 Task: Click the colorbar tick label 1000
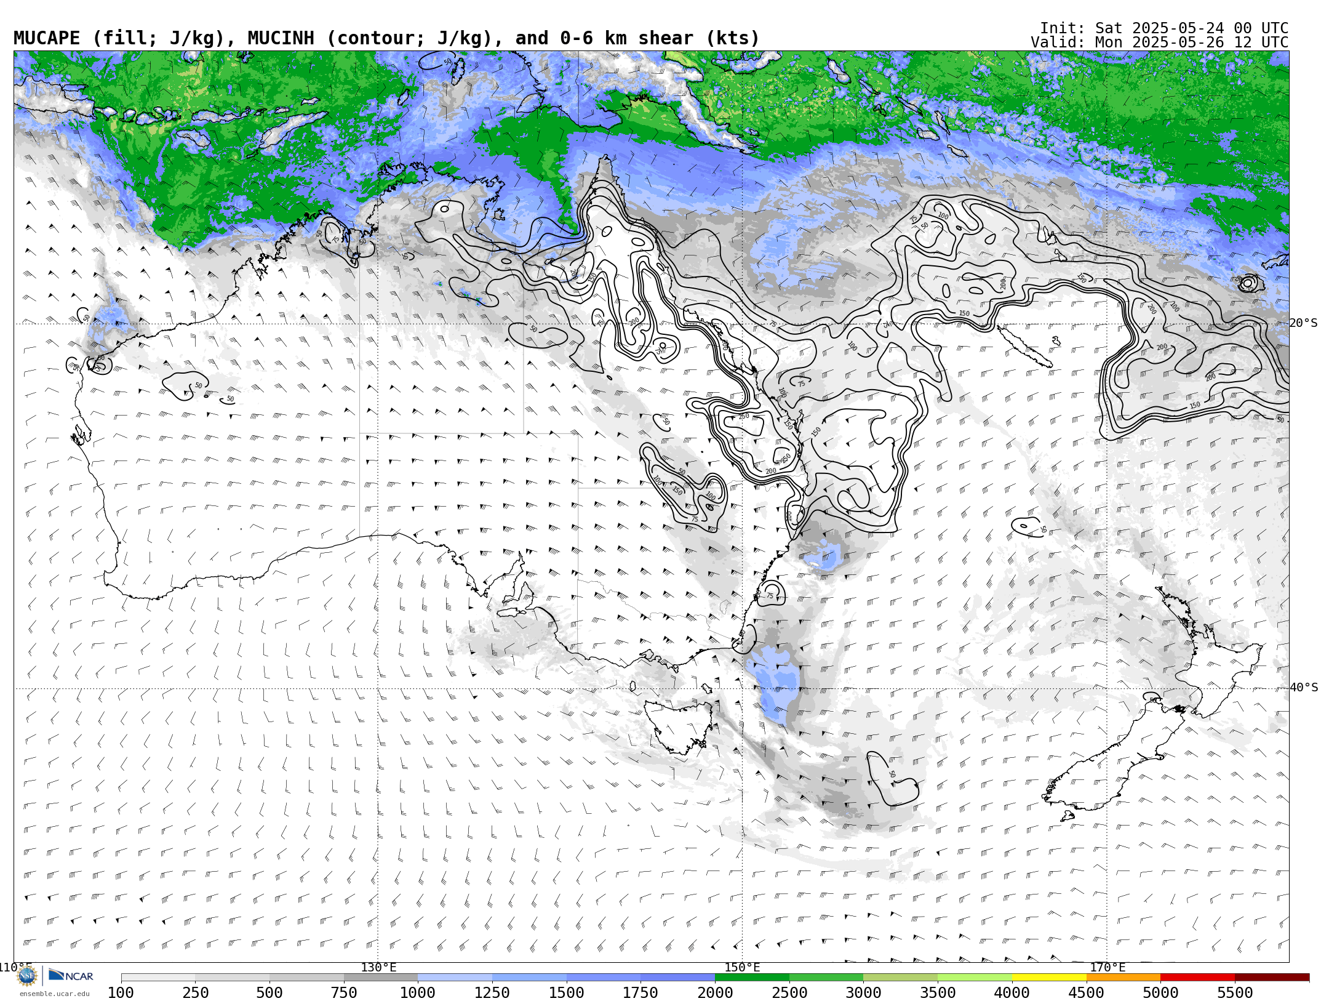coord(418,992)
